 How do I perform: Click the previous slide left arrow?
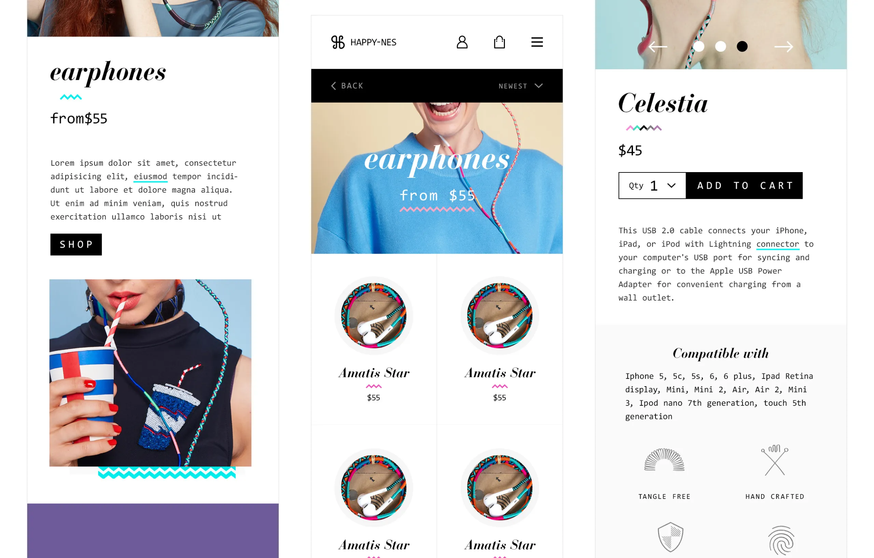[658, 46]
